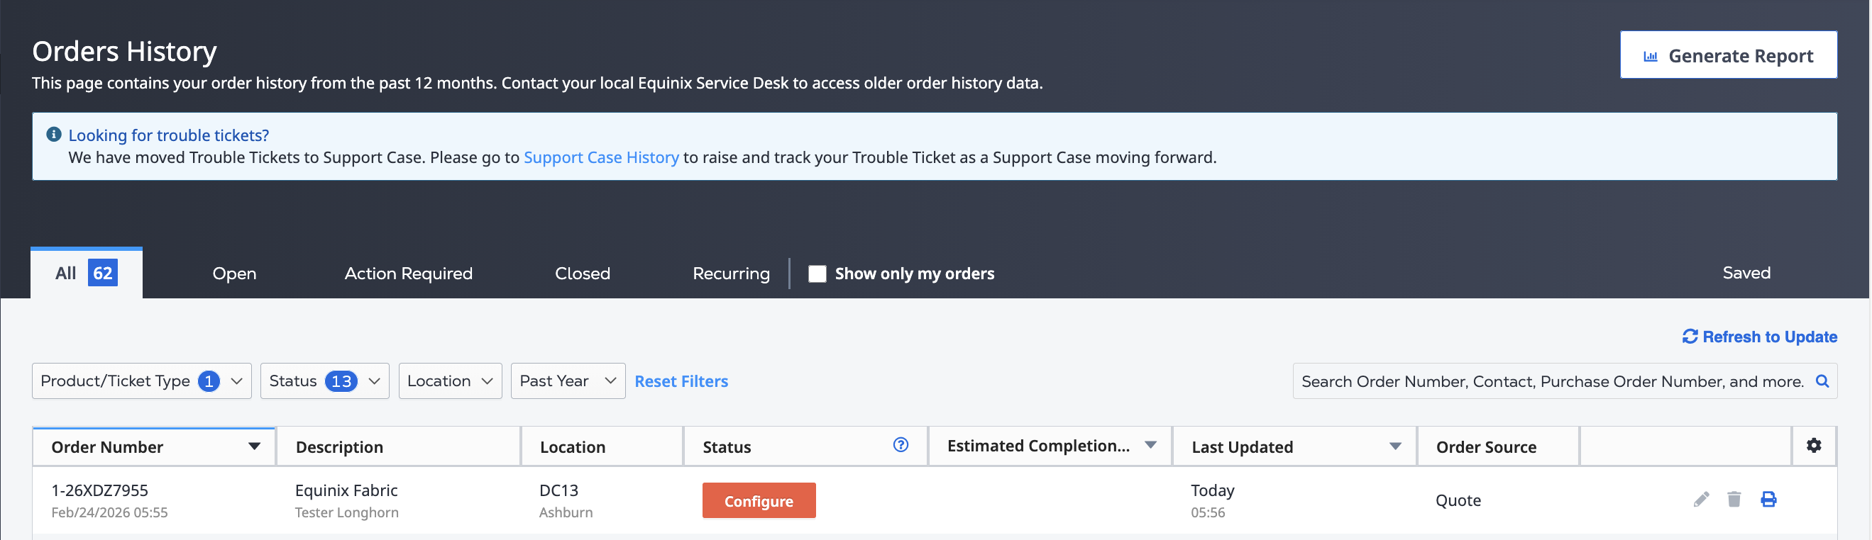Click the orange Configure status button
This screenshot has width=1872, height=540.
[759, 501]
